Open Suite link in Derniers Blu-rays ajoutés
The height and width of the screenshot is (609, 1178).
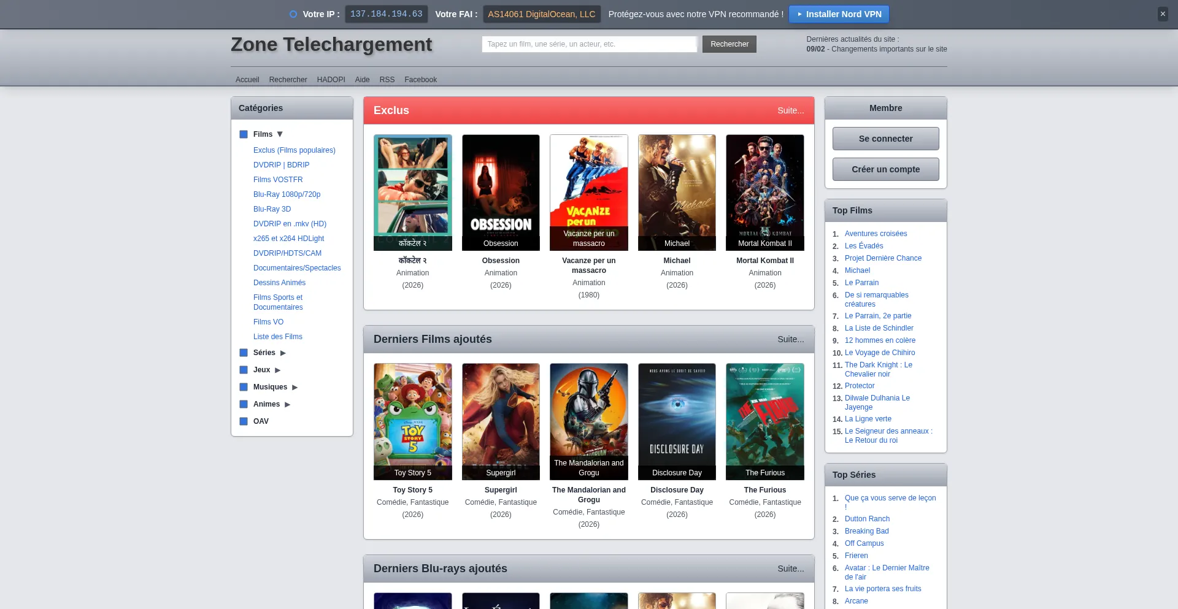(790, 569)
